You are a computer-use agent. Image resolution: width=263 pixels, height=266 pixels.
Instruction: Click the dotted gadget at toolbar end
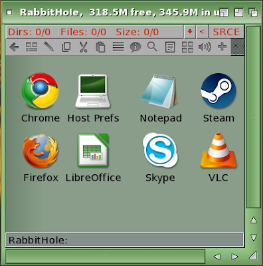pyautogui.click(x=238, y=47)
